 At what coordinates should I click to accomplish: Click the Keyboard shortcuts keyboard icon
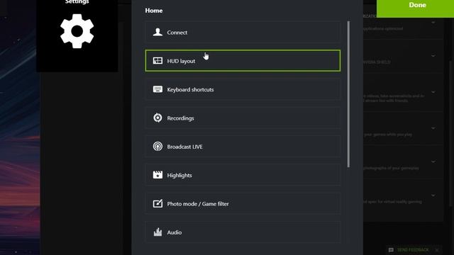point(157,89)
